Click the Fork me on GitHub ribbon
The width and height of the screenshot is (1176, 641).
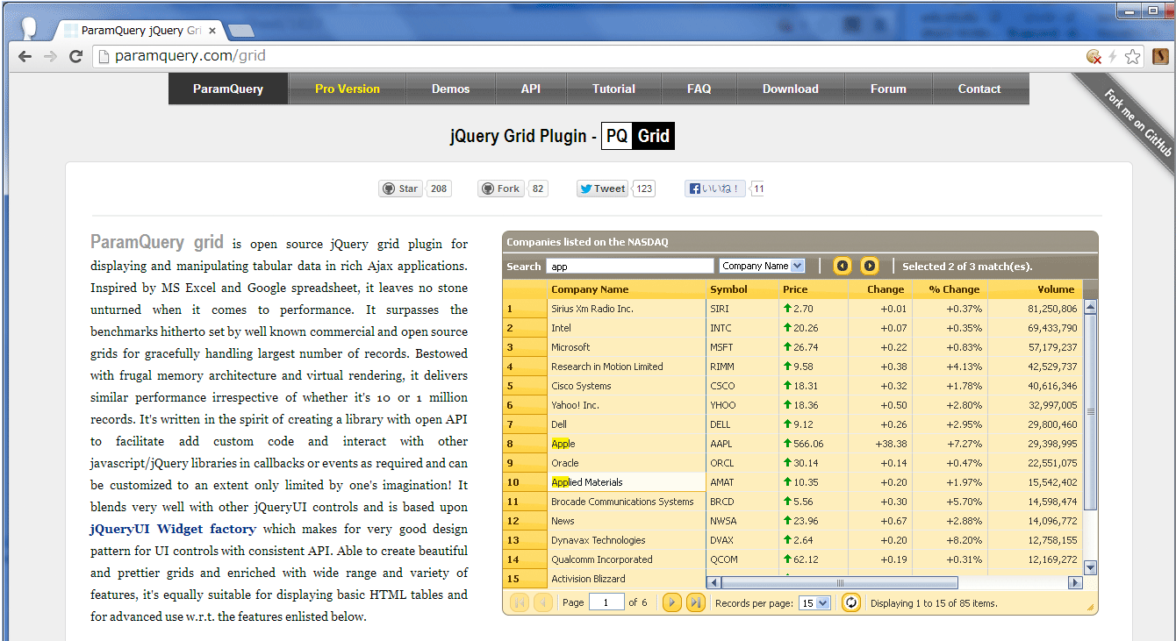pos(1137,123)
